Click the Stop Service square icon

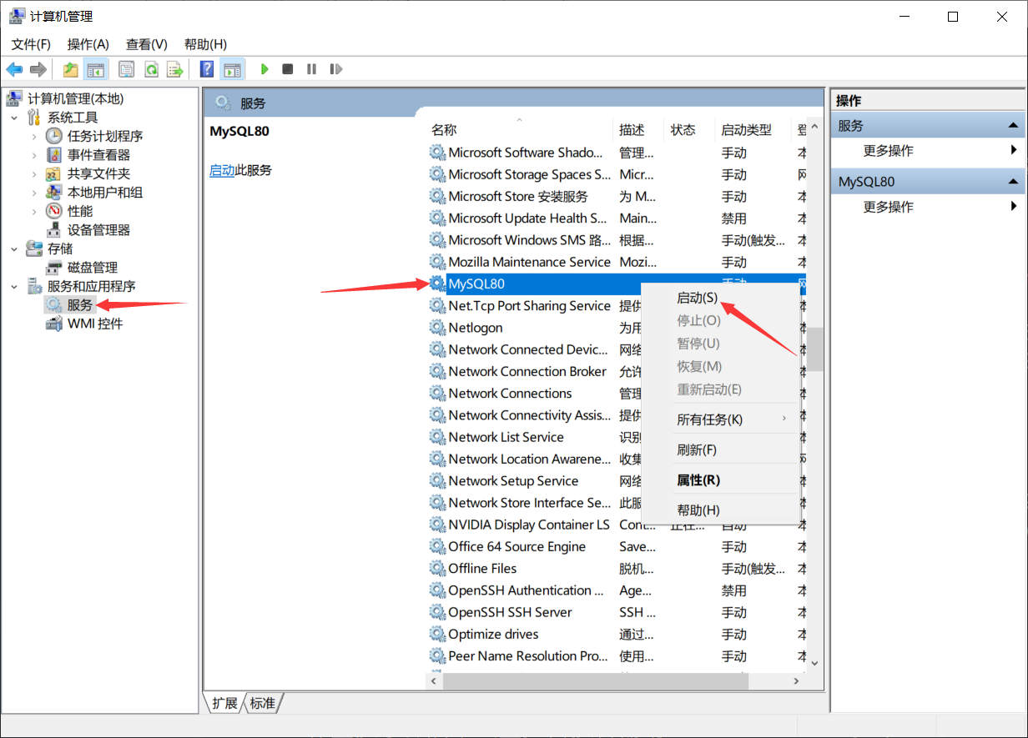(x=288, y=69)
